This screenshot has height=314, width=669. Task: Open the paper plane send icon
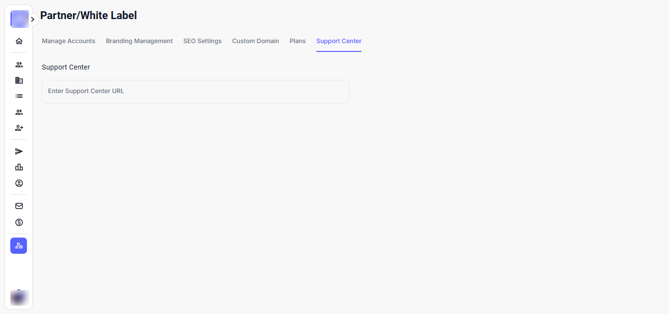19,151
